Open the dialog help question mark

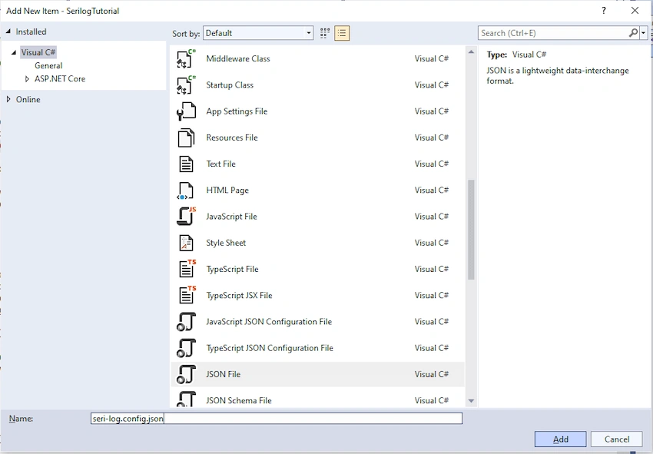point(604,11)
